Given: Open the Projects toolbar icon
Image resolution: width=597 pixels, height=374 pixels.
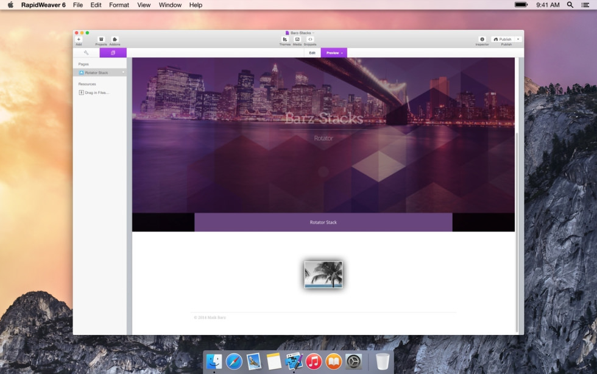Looking at the screenshot, I should (x=101, y=39).
